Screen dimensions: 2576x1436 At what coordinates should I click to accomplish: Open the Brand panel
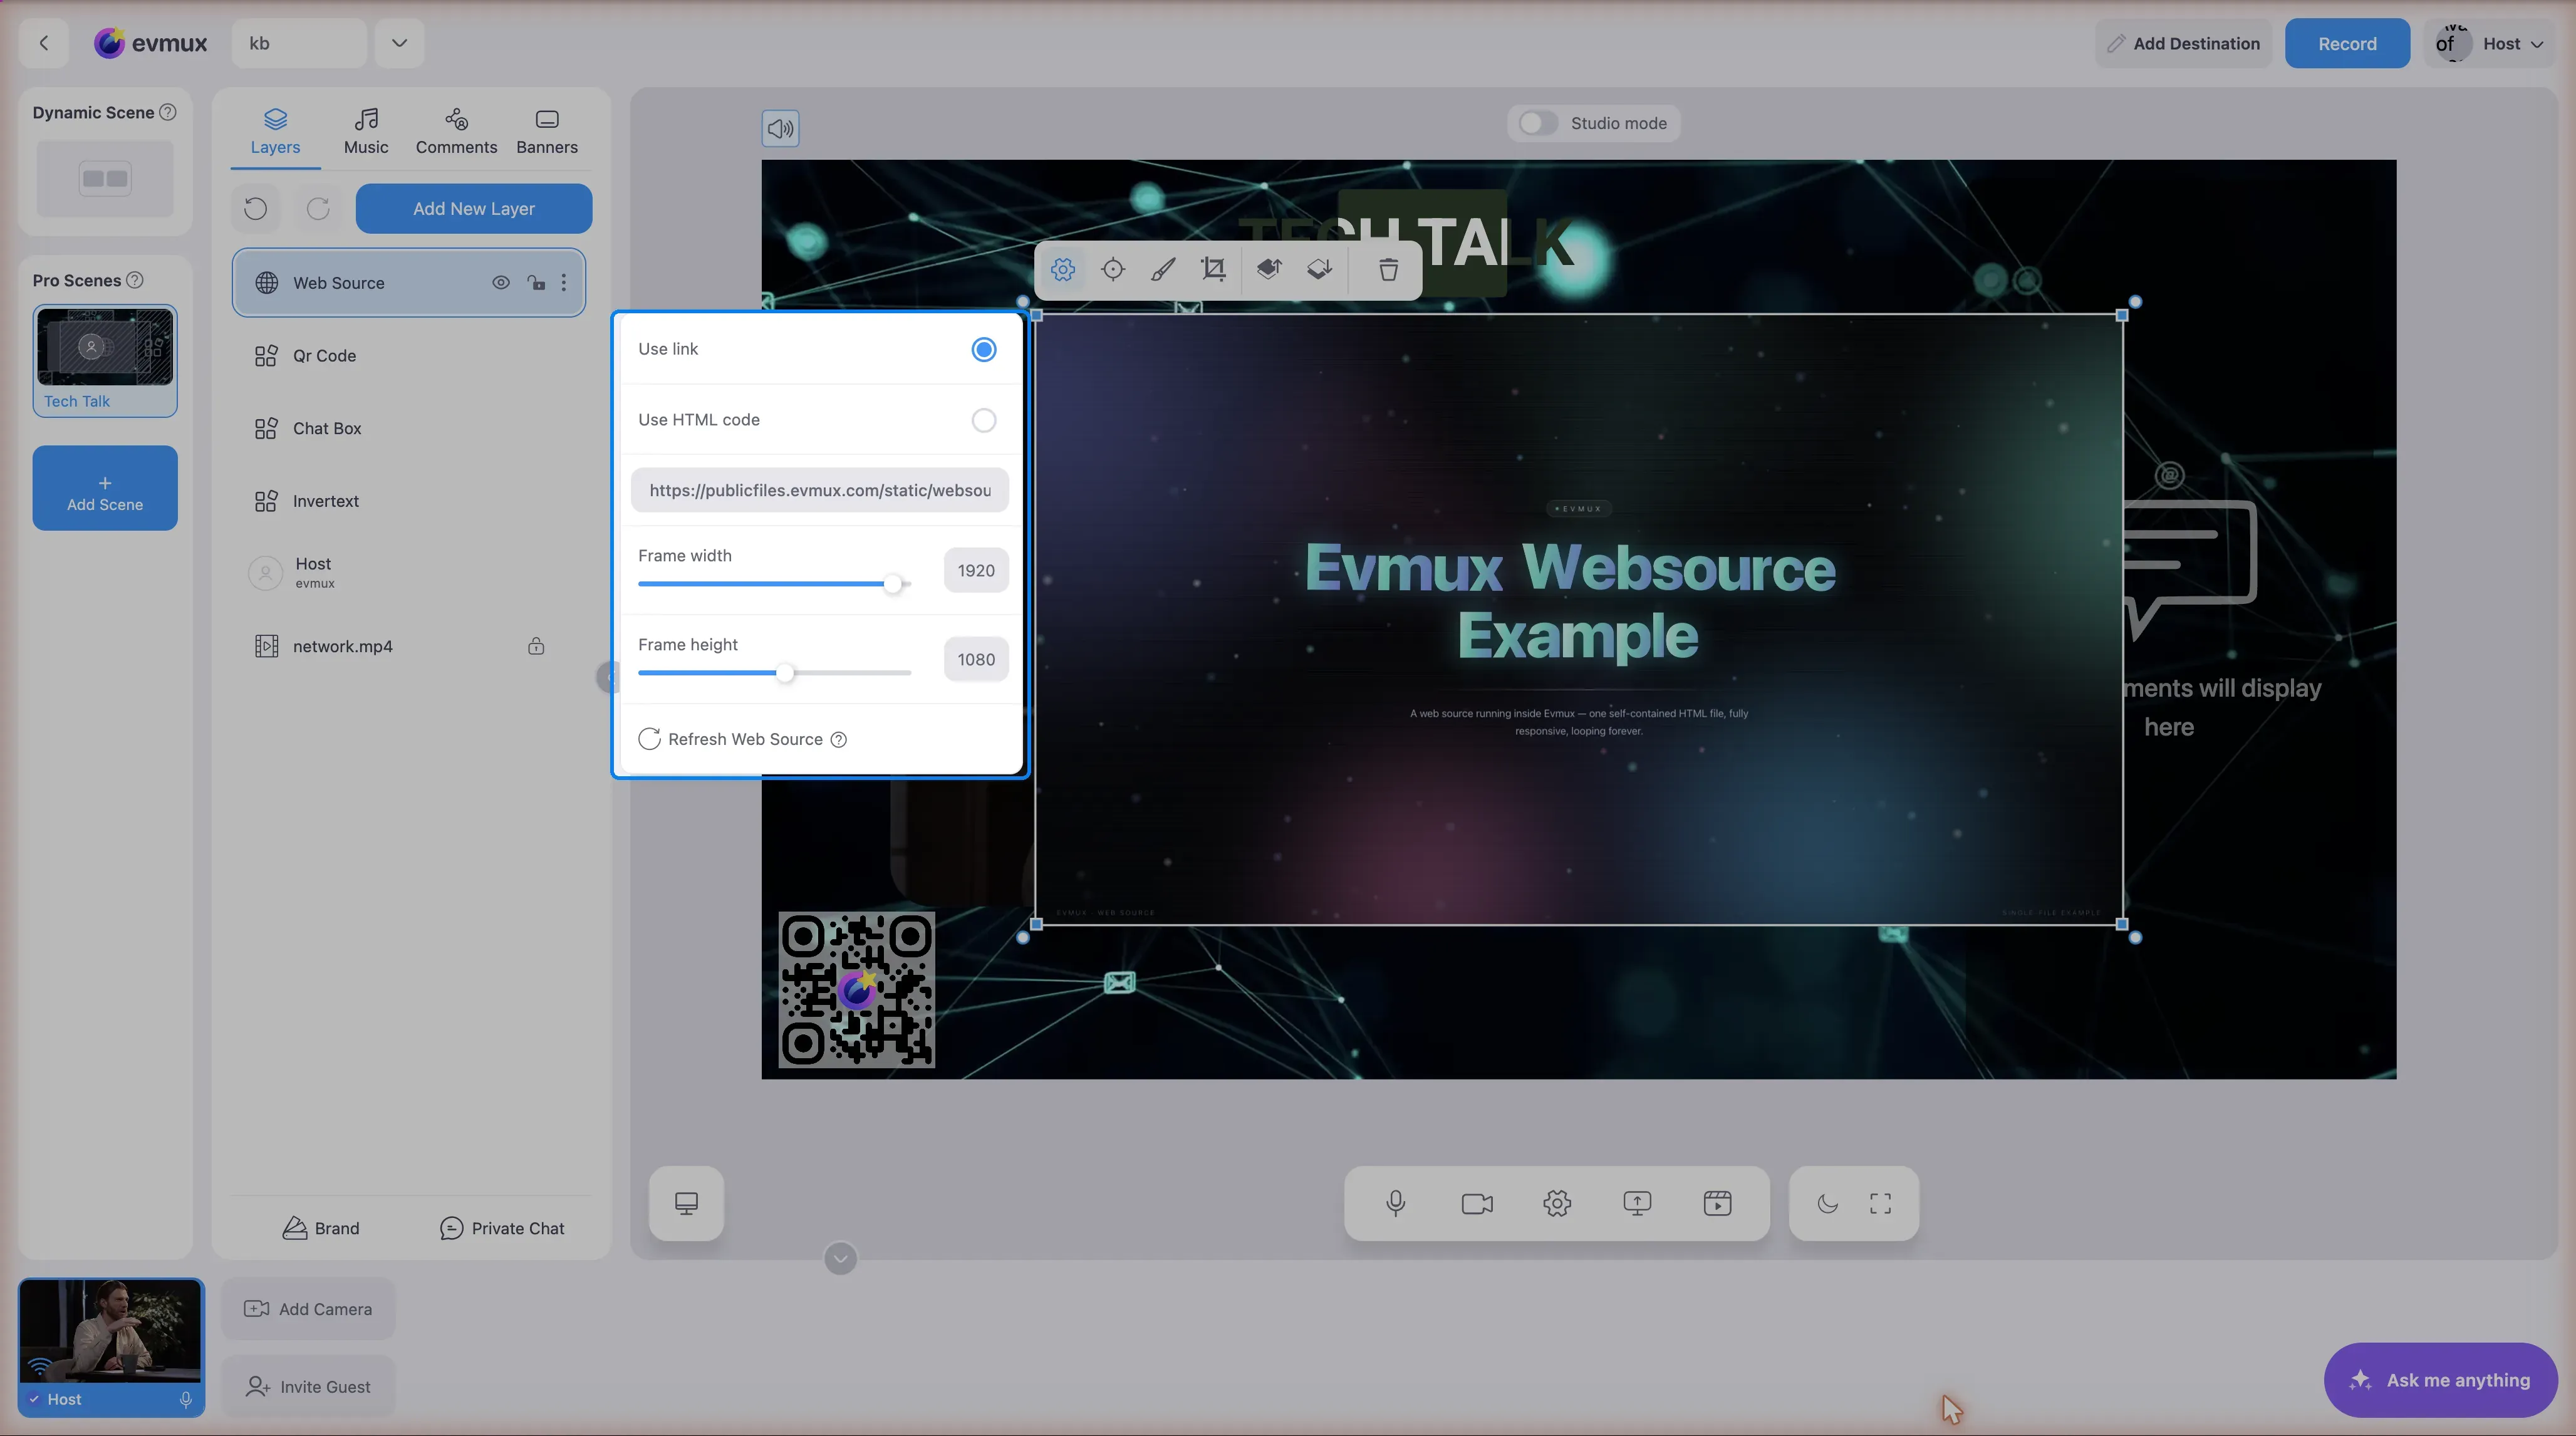pos(321,1228)
